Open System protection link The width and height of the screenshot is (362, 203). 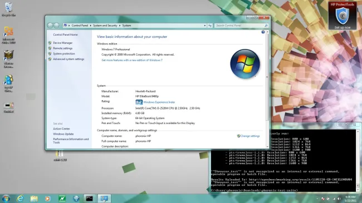[x=64, y=53]
